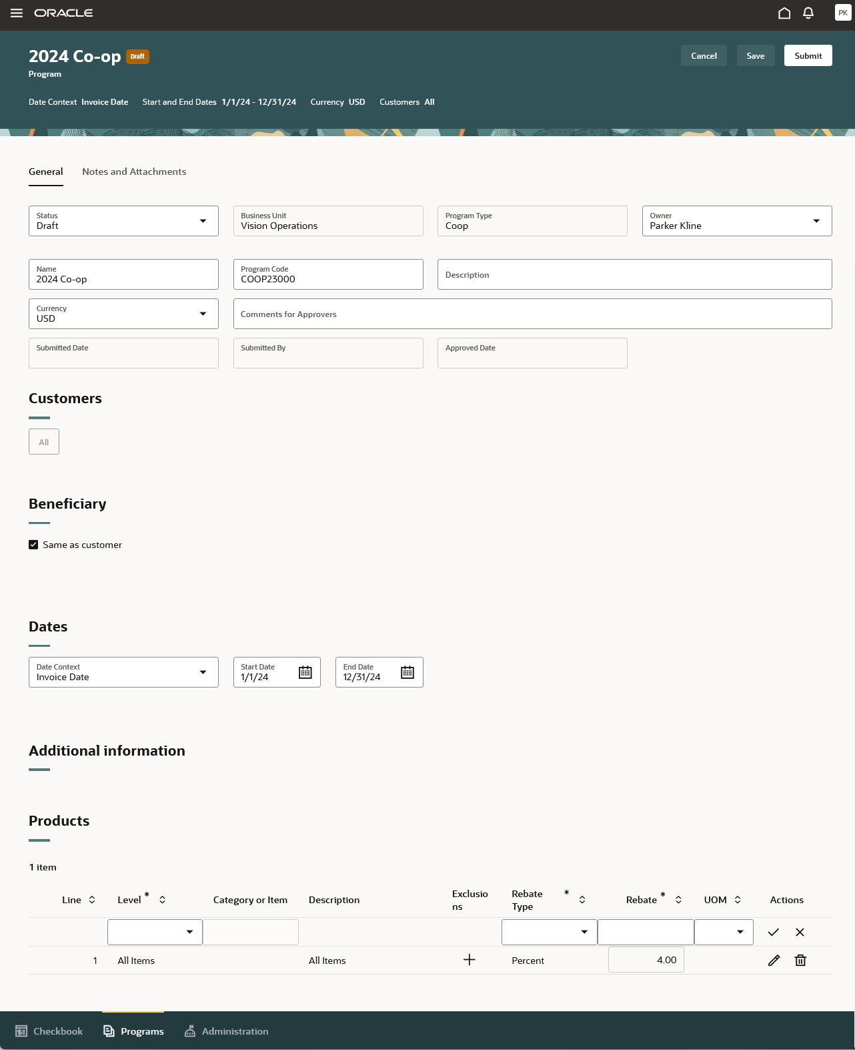Image resolution: width=855 pixels, height=1050 pixels.
Task: Click the Save button
Action: click(756, 56)
